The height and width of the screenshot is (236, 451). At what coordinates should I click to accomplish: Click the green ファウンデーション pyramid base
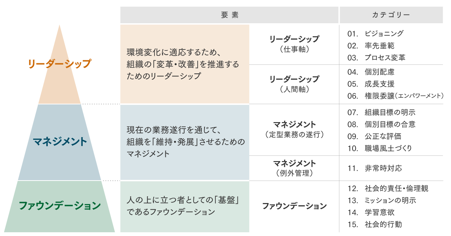point(60,206)
